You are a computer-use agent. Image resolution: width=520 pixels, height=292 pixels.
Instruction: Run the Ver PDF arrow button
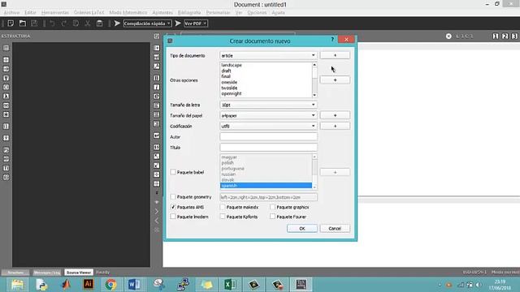pos(178,24)
